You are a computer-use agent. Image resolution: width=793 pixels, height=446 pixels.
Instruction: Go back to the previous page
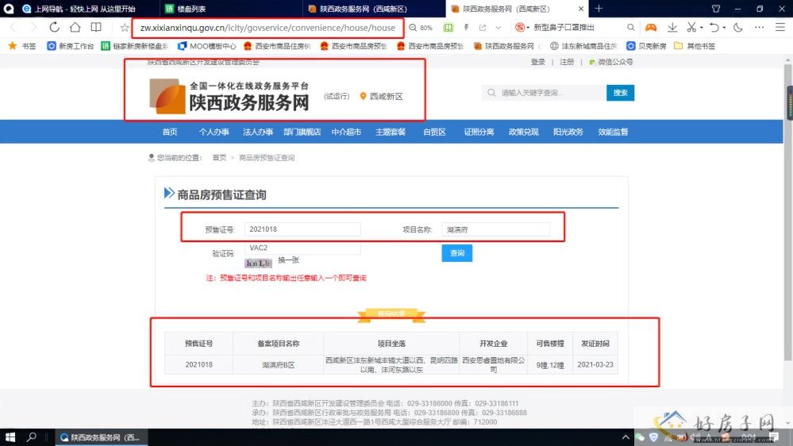coord(13,27)
